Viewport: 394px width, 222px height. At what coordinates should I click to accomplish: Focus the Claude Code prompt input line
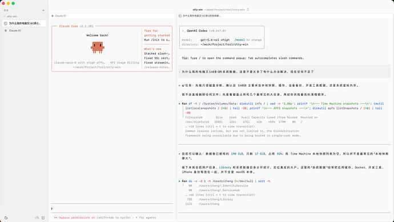[112, 208]
